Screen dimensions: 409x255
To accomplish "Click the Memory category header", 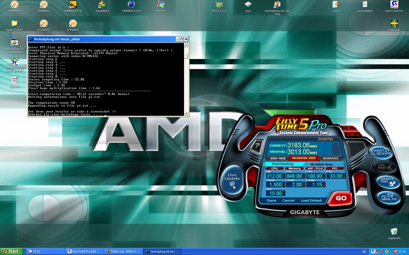I will (295, 168).
